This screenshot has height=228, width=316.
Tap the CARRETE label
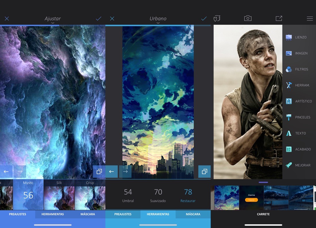[x=263, y=214]
